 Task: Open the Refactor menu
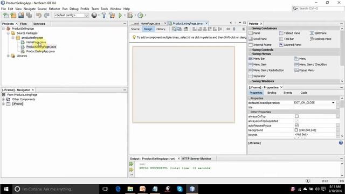[54, 9]
